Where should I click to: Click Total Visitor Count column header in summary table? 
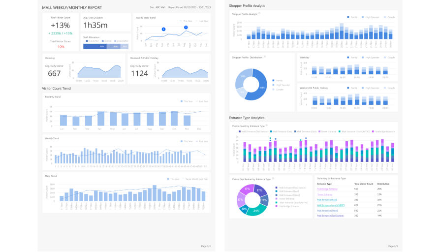pos(363,184)
